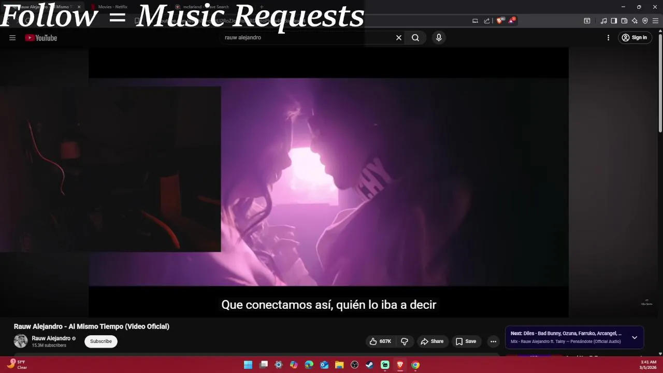This screenshot has width=663, height=373.
Task: Open Google Chrome from the taskbar
Action: (x=415, y=365)
